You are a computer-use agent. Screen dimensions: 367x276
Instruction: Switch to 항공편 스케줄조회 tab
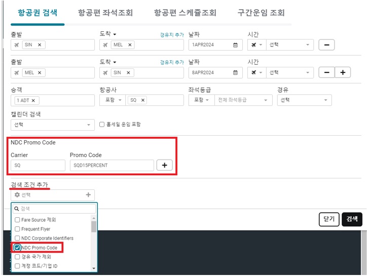coord(185,12)
